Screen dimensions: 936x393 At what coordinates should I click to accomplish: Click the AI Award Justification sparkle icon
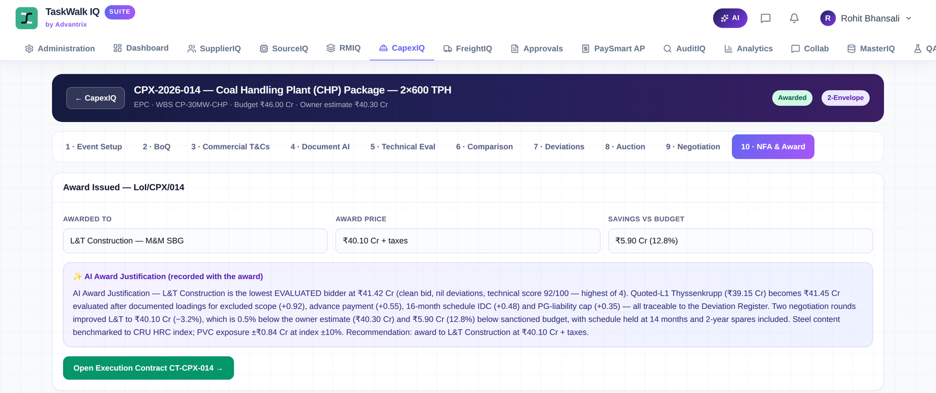(x=77, y=277)
